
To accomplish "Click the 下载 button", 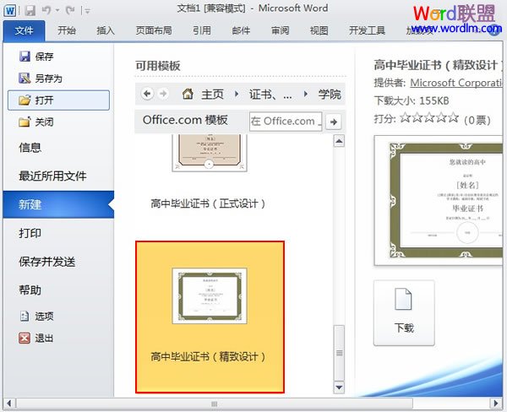I will [x=404, y=312].
